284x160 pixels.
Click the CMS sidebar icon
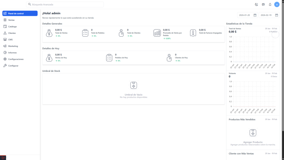(x=5, y=39)
